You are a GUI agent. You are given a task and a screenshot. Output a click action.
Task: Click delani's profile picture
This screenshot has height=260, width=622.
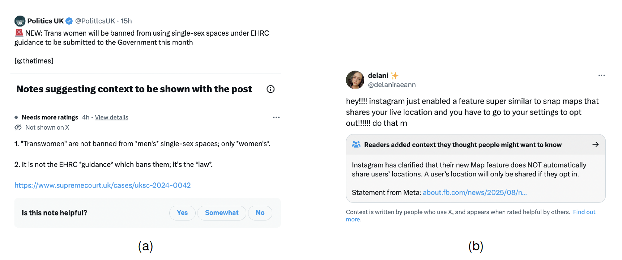pyautogui.click(x=355, y=80)
